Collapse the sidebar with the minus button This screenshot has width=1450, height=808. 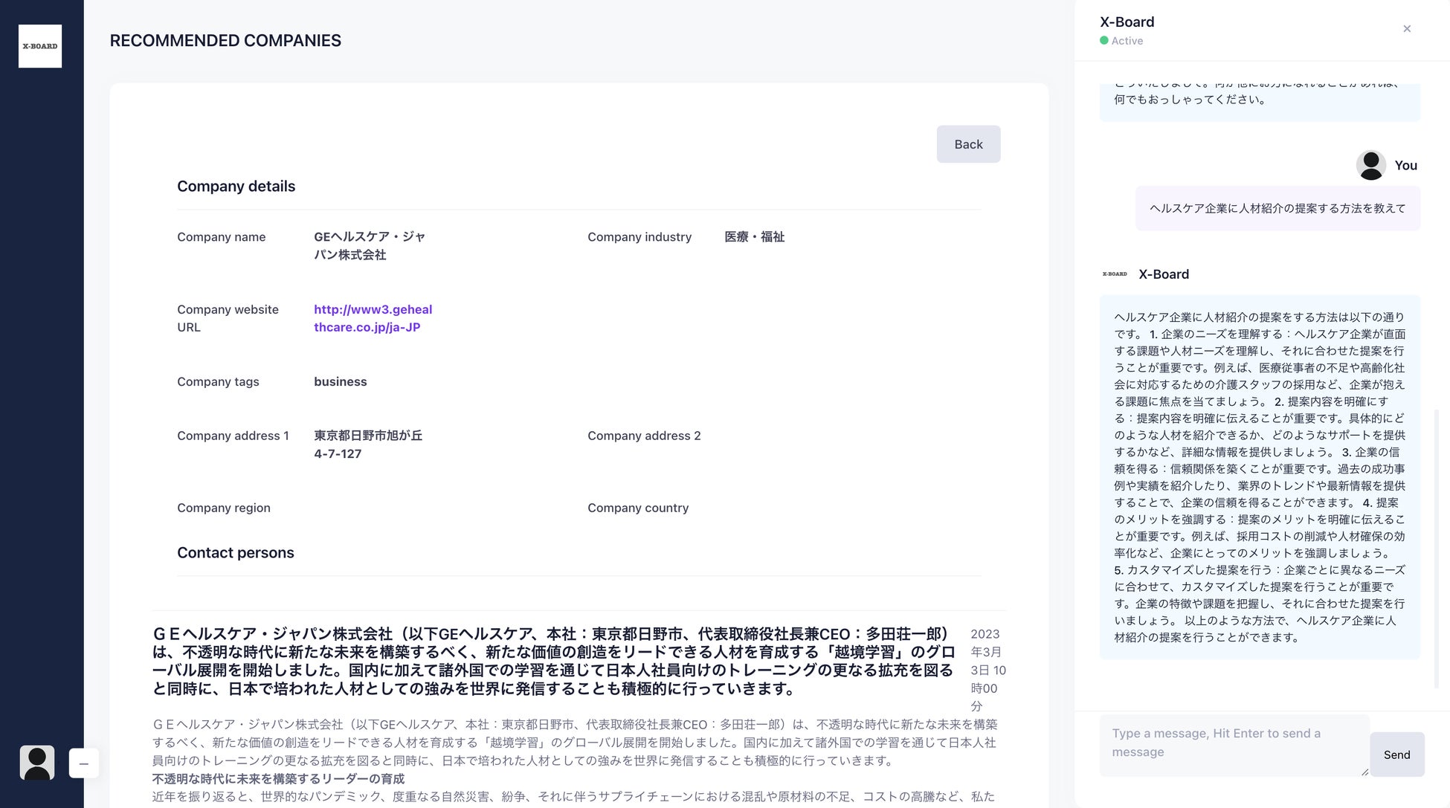pos(84,763)
